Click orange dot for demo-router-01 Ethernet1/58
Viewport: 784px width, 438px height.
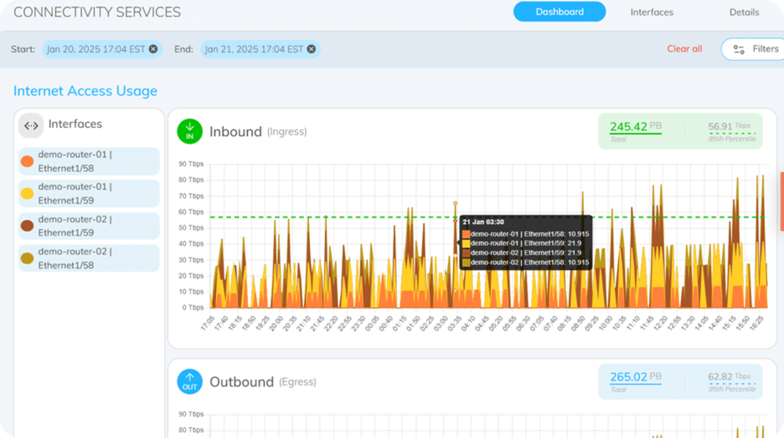click(27, 161)
